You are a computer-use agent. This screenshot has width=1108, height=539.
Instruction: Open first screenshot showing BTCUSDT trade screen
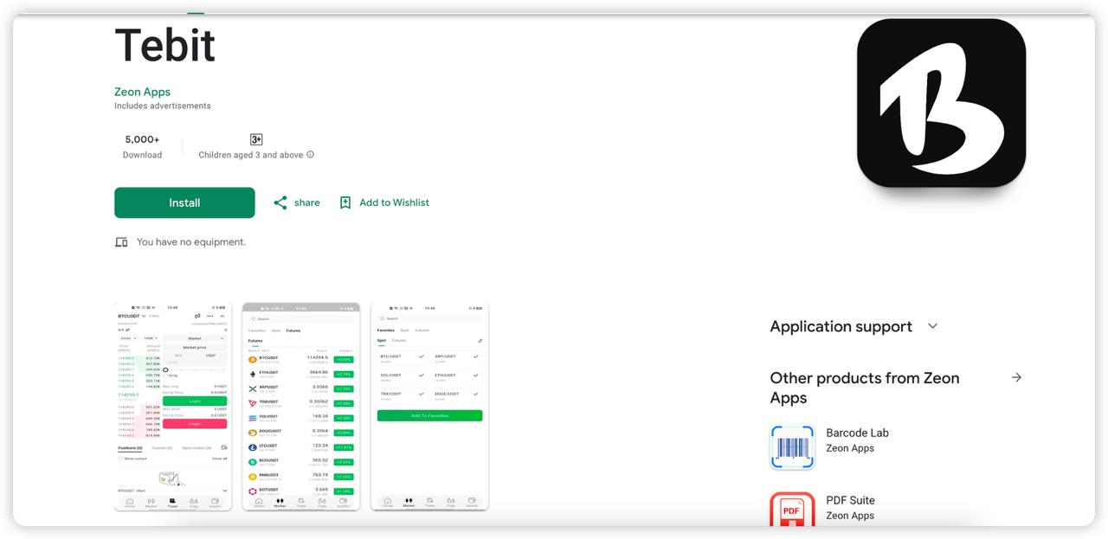173,407
